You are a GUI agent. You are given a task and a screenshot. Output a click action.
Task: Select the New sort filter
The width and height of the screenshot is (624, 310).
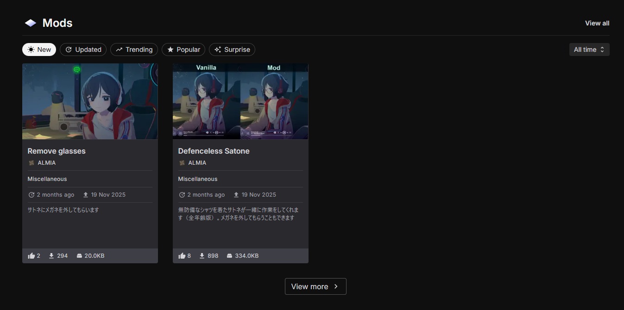[39, 50]
